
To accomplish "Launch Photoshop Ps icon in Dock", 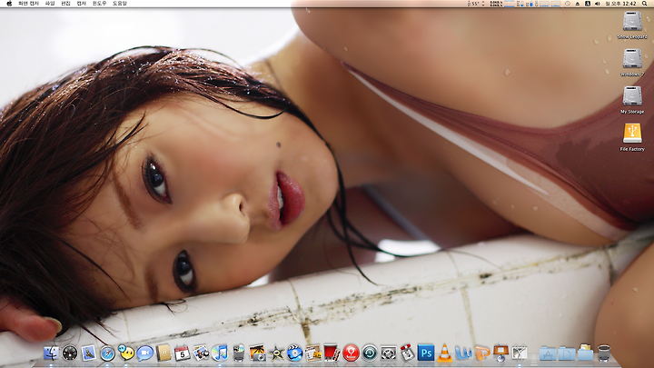I will tap(426, 353).
